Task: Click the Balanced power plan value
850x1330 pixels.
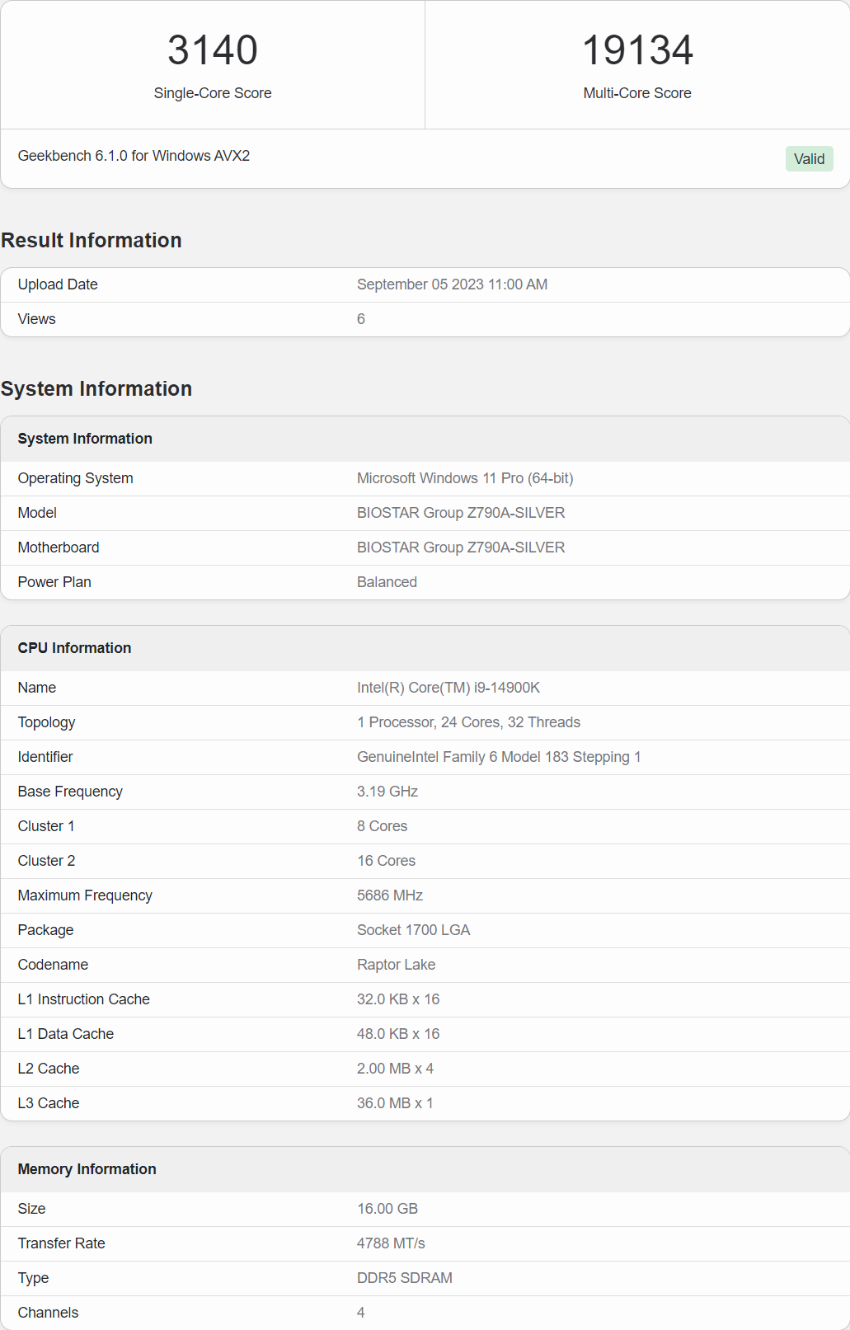Action: pyautogui.click(x=387, y=582)
